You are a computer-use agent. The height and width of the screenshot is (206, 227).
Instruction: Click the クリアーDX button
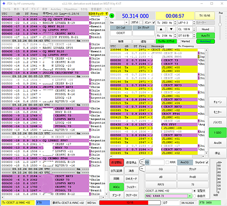tap(131, 195)
